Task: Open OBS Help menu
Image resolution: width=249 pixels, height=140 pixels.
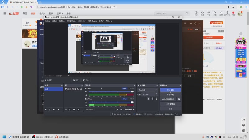Action: pyautogui.click(x=109, y=21)
